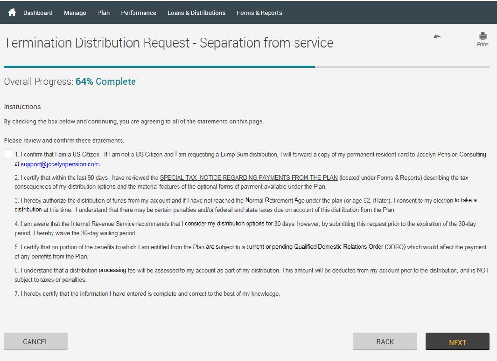Image resolution: width=497 pixels, height=361 pixels.
Task: Open the Dashboard menu
Action: [38, 13]
